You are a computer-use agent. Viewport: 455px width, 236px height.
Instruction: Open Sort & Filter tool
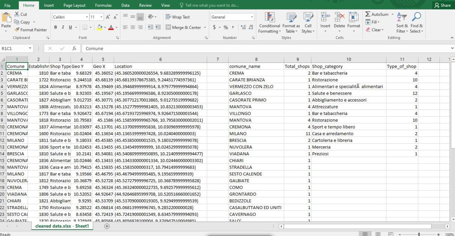[402, 23]
